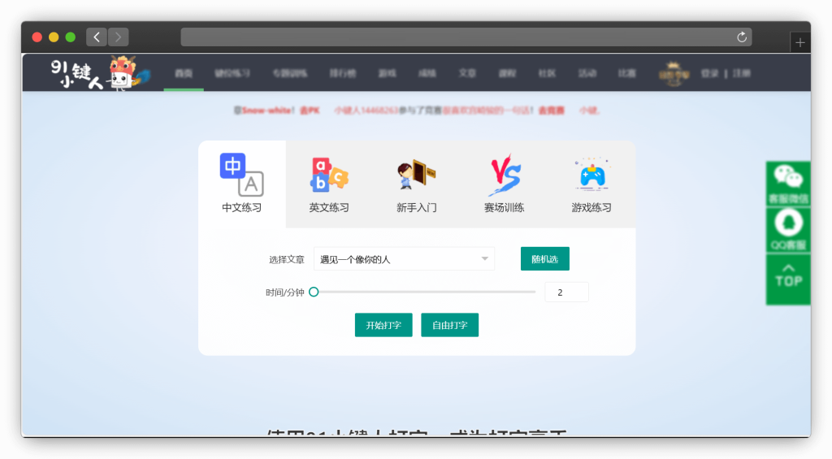Click the red window close button

click(37, 37)
